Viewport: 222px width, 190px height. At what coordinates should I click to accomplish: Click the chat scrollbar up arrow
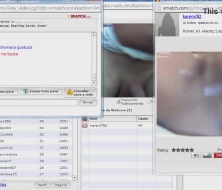pos(94,35)
